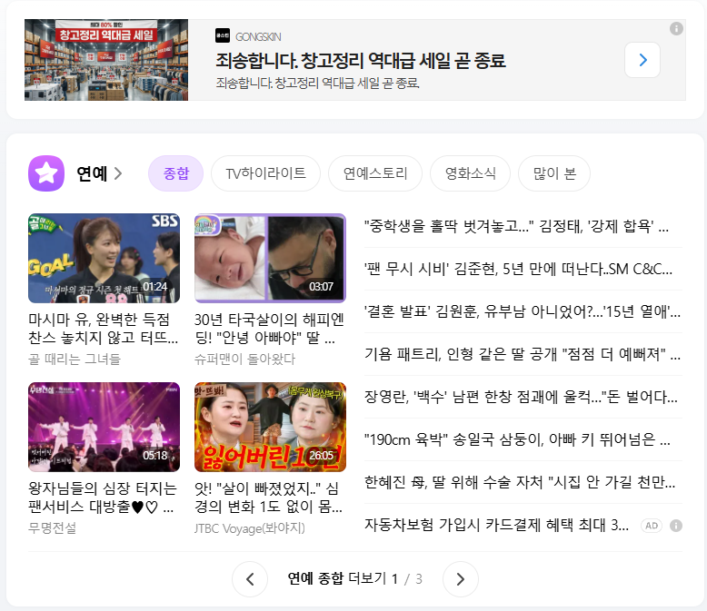Open the headline 장영란, '백수' 남편 한창
707x611 pixels.
pos(521,397)
